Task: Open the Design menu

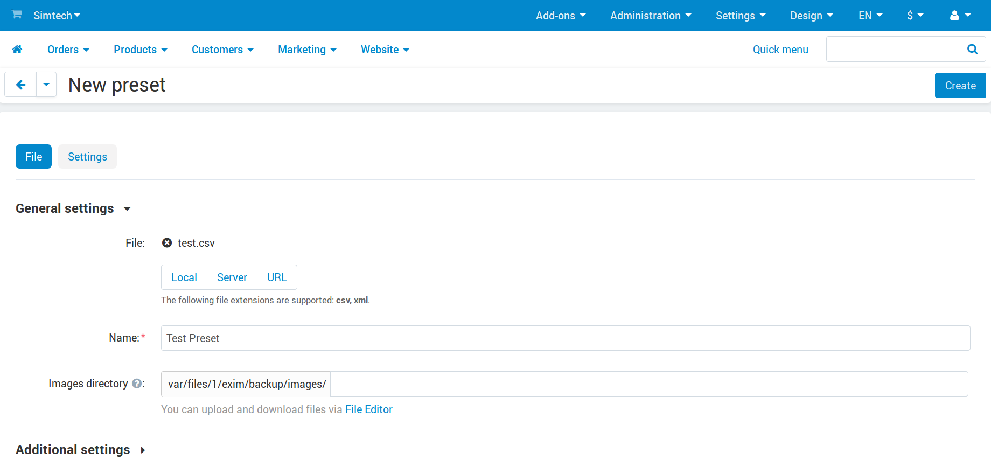Action: click(x=812, y=16)
